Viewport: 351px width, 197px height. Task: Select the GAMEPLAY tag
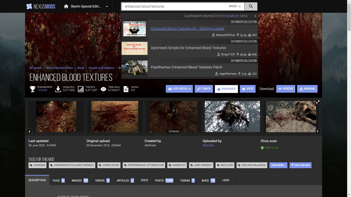point(177,165)
